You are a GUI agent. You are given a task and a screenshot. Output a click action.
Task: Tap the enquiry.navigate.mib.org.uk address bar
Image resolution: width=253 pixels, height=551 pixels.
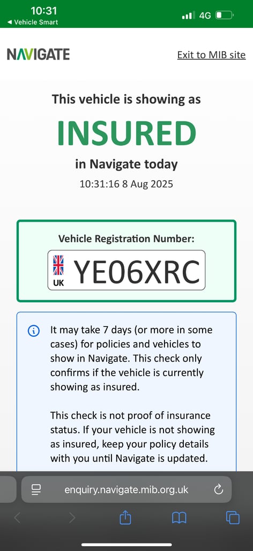point(126,490)
